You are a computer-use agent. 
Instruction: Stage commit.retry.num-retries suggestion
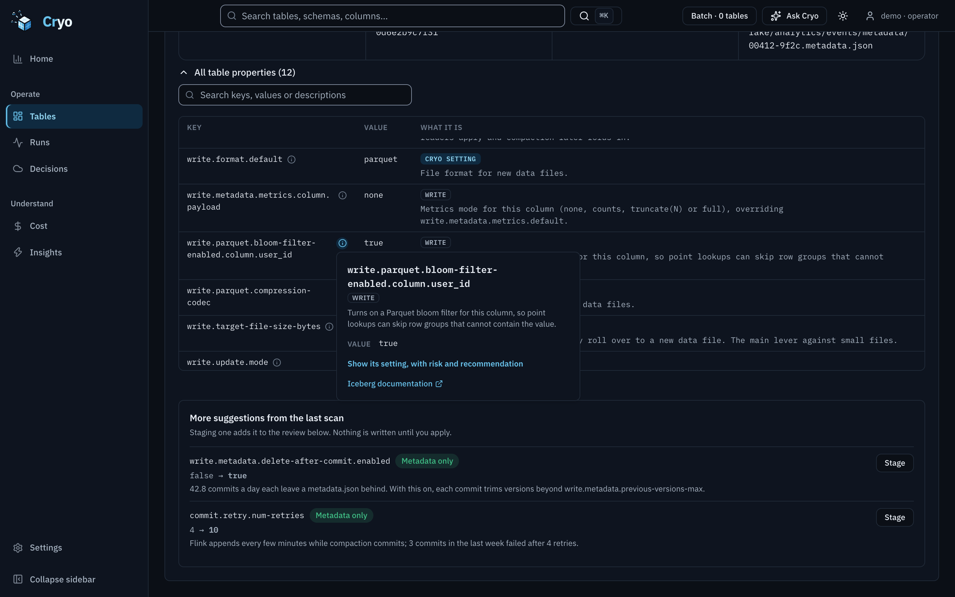pos(895,518)
